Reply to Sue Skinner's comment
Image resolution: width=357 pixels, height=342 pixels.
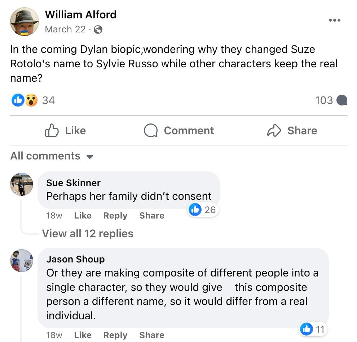(x=115, y=216)
